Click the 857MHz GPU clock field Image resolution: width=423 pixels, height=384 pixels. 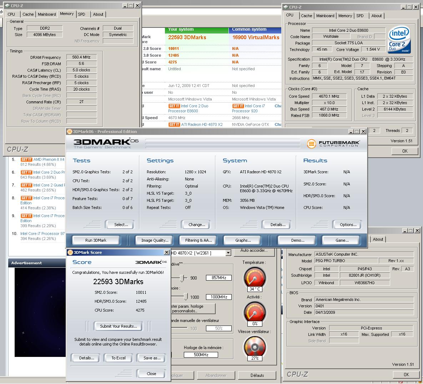tap(219, 277)
